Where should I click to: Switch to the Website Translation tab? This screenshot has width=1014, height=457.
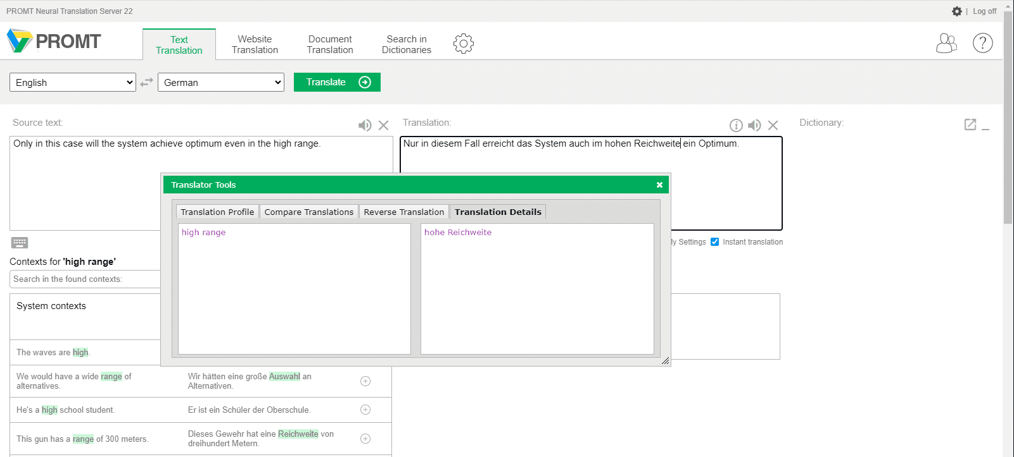255,44
